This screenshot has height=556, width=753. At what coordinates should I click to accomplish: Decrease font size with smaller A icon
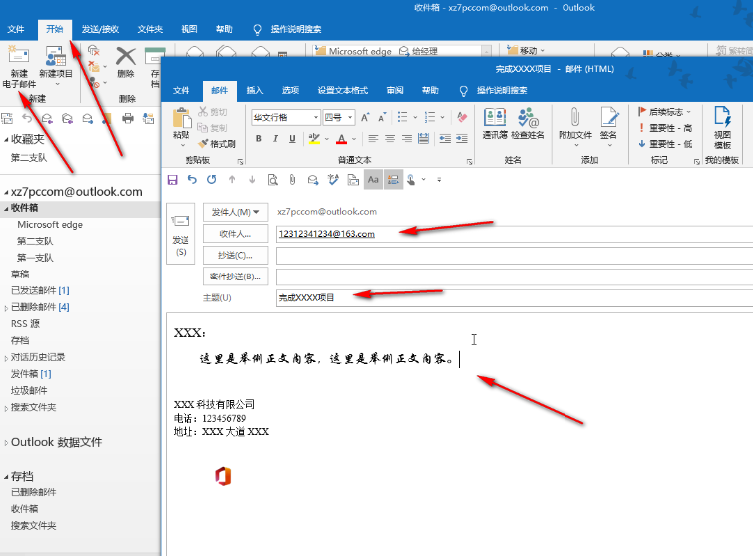point(382,117)
